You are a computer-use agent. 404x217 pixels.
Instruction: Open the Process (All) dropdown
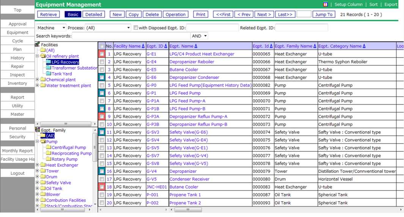108,28
